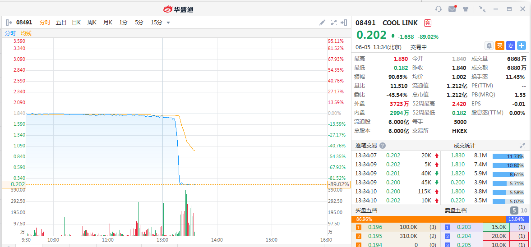Click bid level 3 price 0.194
The image size is (531, 247).
(375, 245)
